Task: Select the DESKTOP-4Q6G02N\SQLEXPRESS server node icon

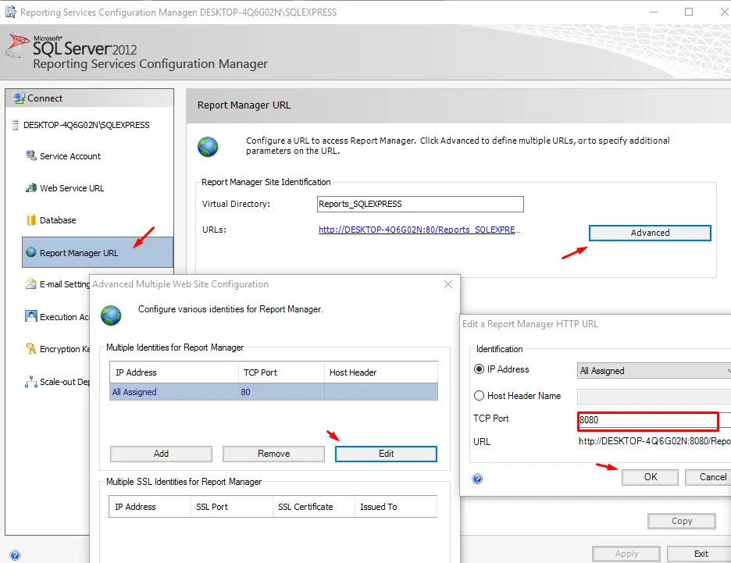Action: (x=15, y=125)
